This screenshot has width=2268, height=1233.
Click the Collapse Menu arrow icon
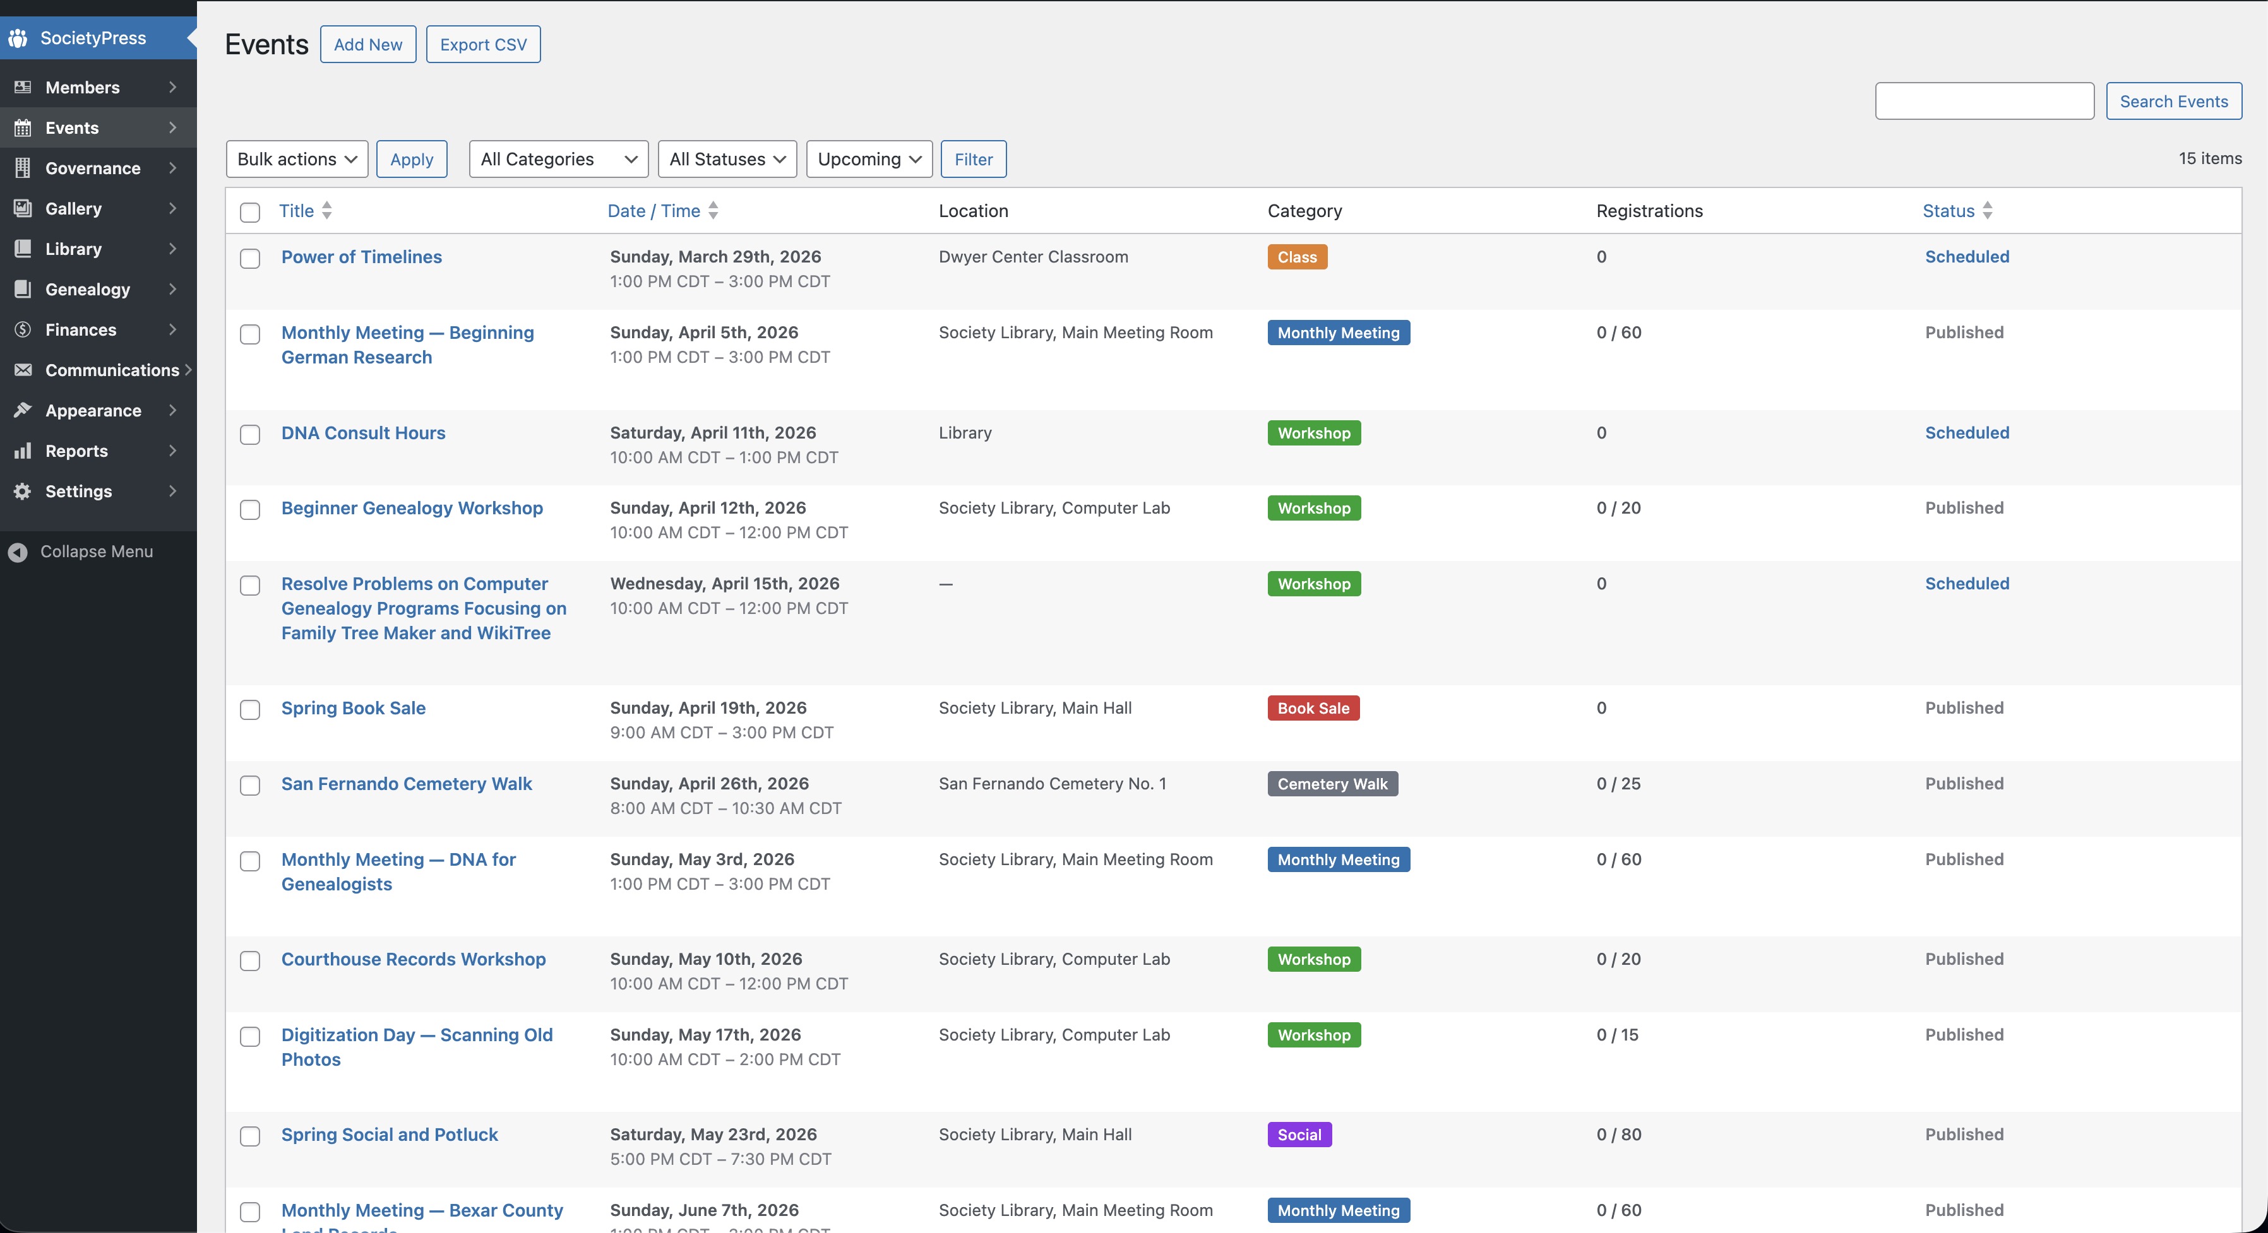18,552
